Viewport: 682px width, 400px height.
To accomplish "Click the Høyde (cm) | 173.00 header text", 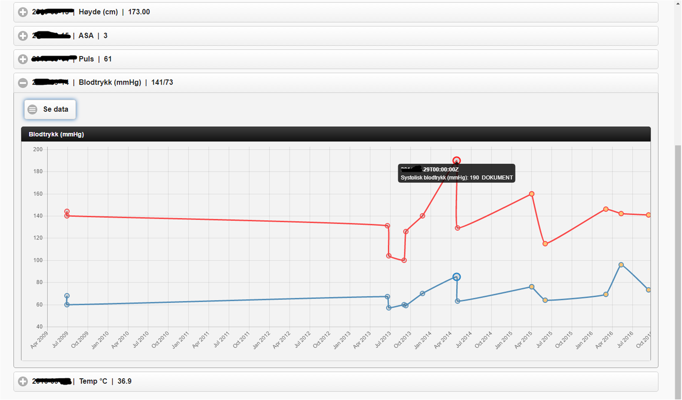I will tap(114, 12).
